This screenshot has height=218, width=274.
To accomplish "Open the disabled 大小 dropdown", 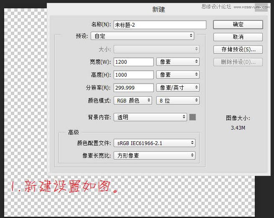I will click(157, 49).
